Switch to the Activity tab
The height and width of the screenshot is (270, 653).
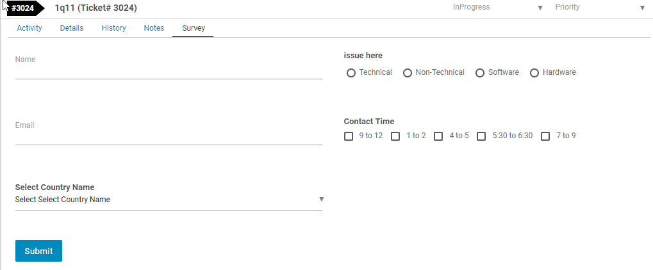29,28
